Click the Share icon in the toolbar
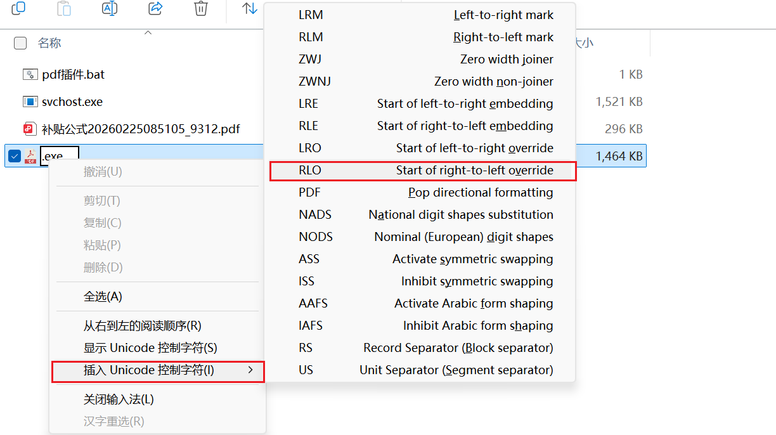Image resolution: width=776 pixels, height=435 pixels. (155, 8)
